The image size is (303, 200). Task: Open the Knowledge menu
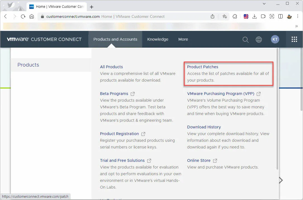(158, 39)
